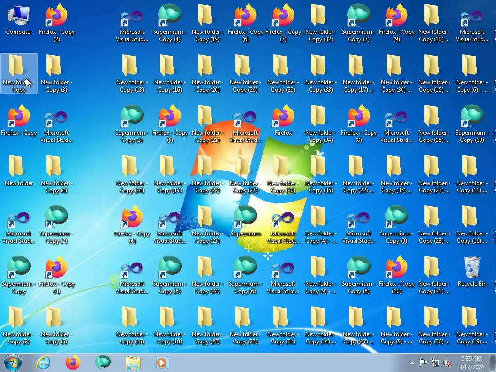Screen dimensions: 496x372
Task: Select the Firefox - Copy (8) shortcut
Action: 359,124
